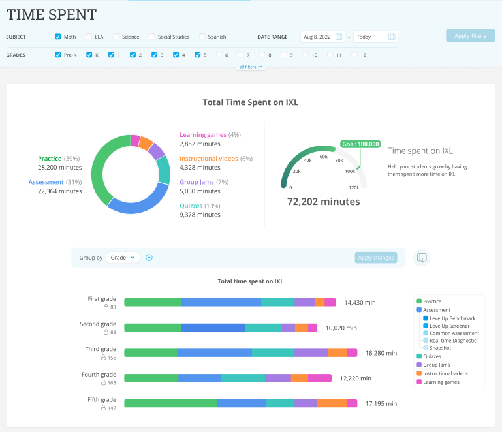Uncheck the Pre-K grade checkbox
Screen dimensions: 502x432
tap(58, 55)
